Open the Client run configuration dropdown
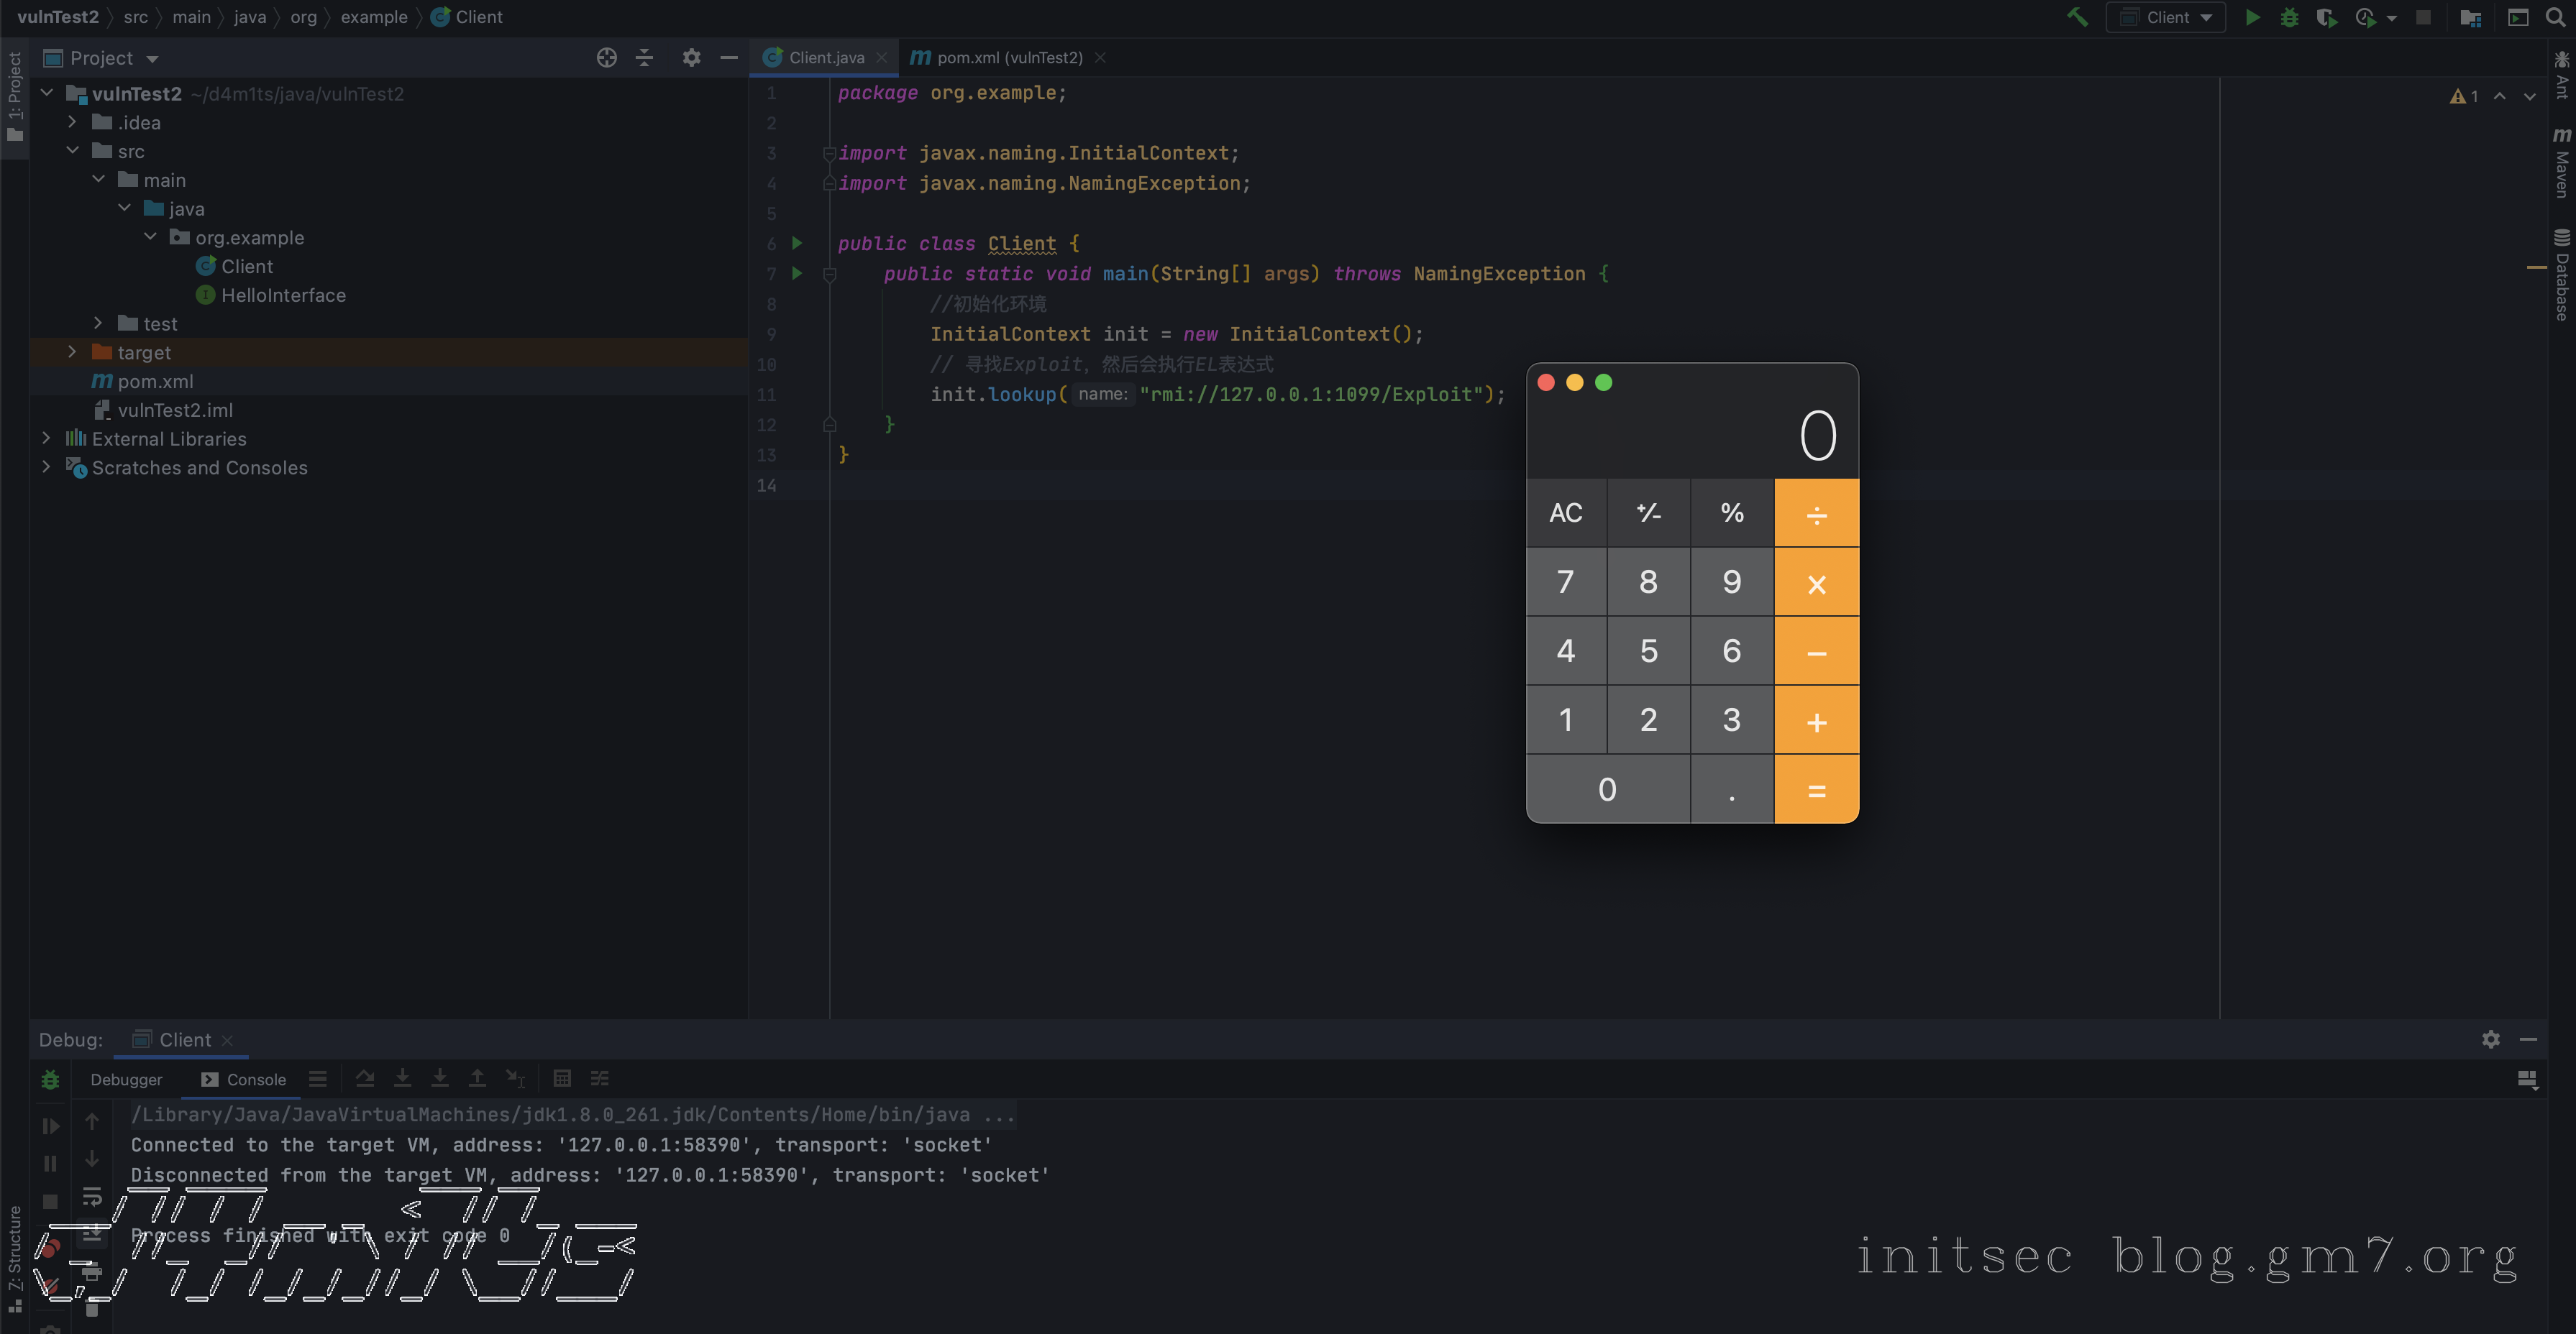2576x1334 pixels. (2166, 17)
